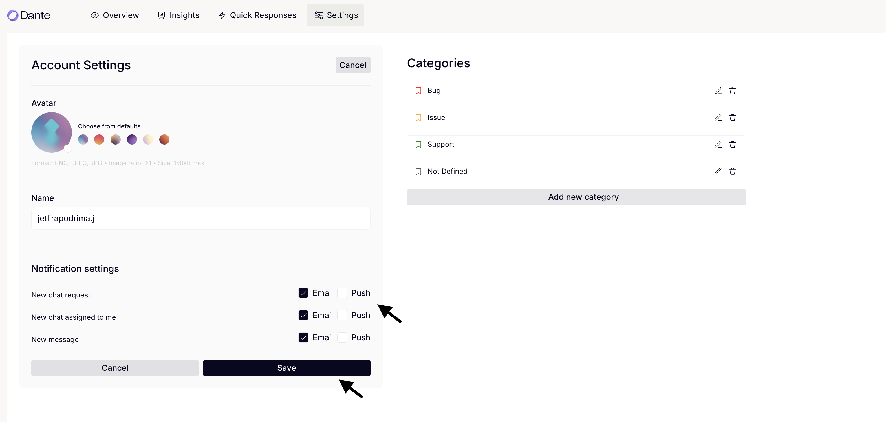Open the Overview tab

point(114,15)
